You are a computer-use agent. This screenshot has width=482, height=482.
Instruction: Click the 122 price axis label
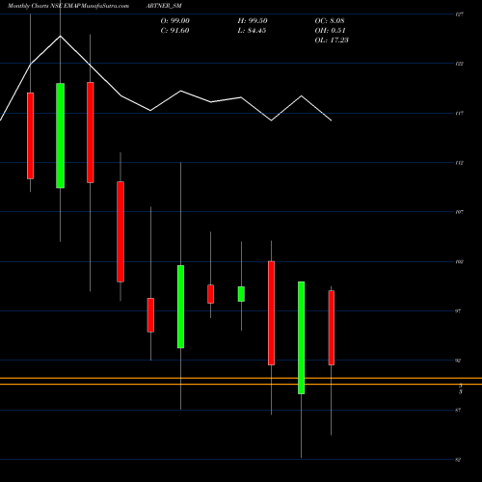(x=459, y=64)
